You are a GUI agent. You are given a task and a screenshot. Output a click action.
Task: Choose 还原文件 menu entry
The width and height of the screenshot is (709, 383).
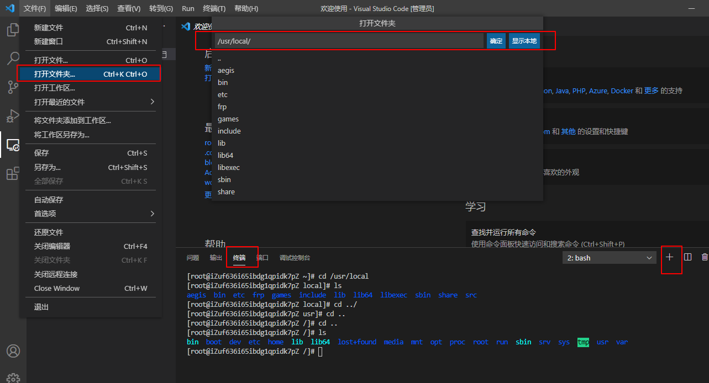click(91, 232)
